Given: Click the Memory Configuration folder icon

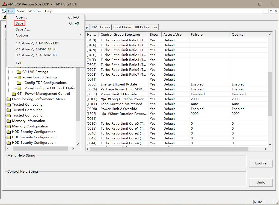Looking at the screenshot, I should (x=8, y=126).
